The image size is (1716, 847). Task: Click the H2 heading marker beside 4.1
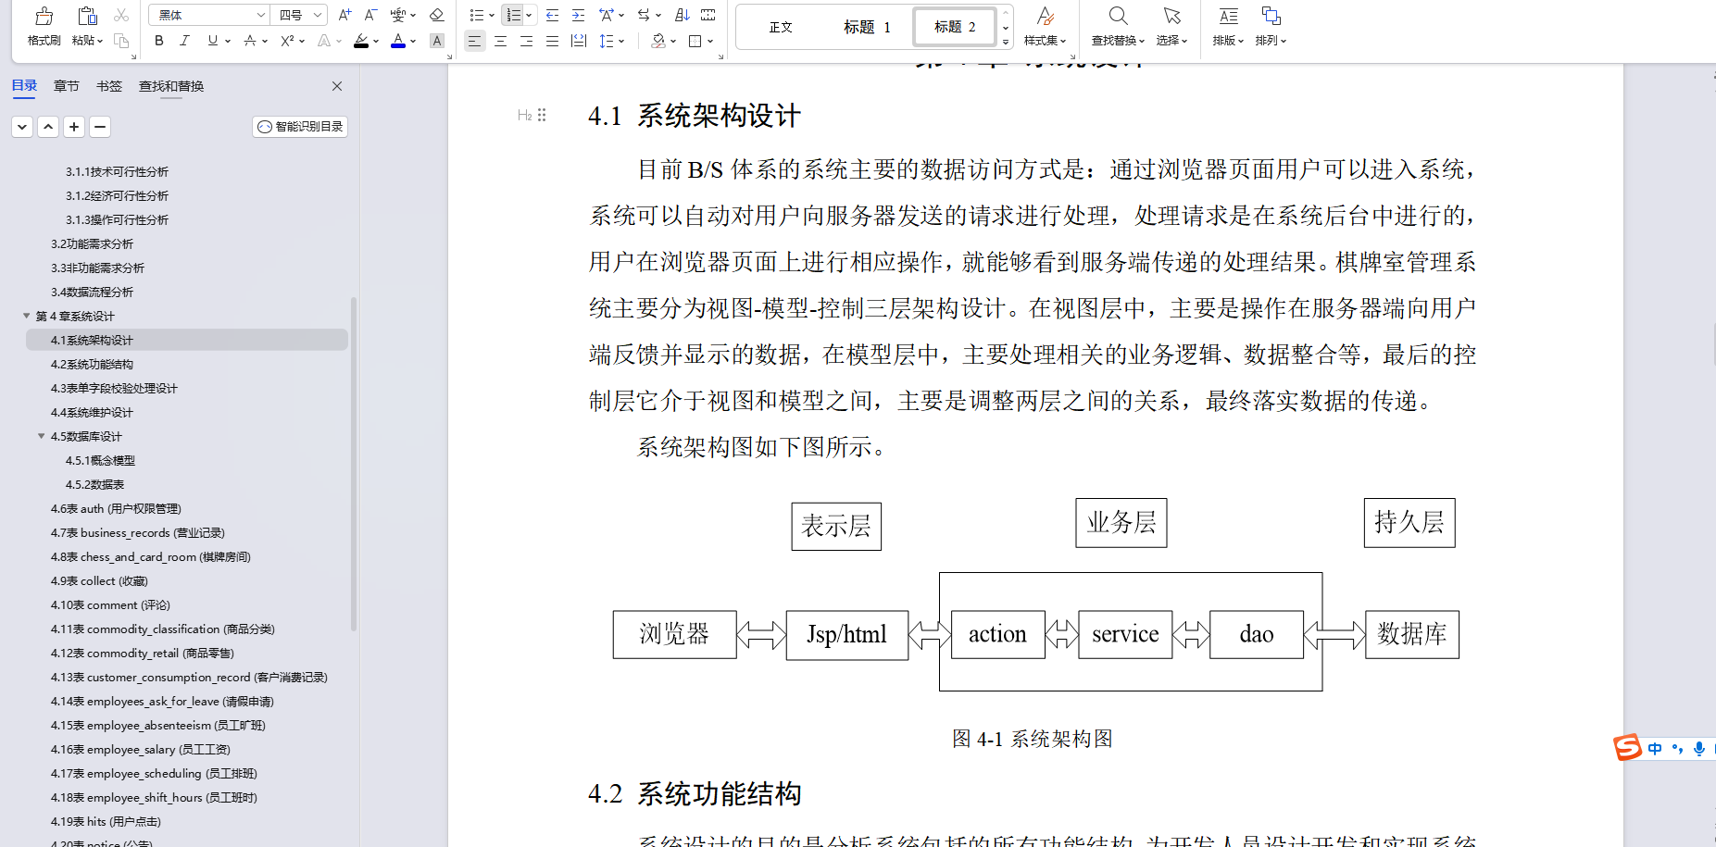point(525,115)
